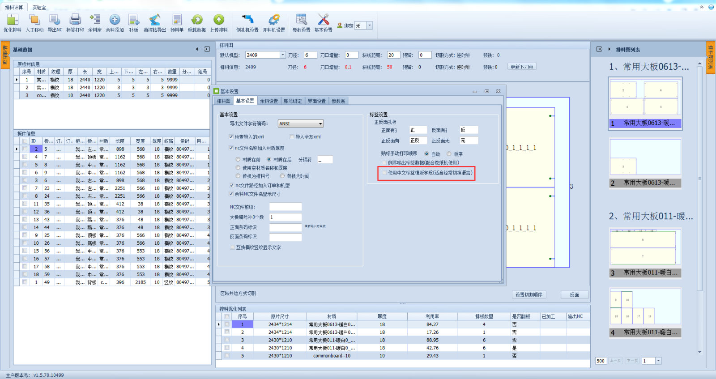The height and width of the screenshot is (379, 716).
Task: Select thumbnail 3 常用大板011-暖白
Action: [x=645, y=253]
